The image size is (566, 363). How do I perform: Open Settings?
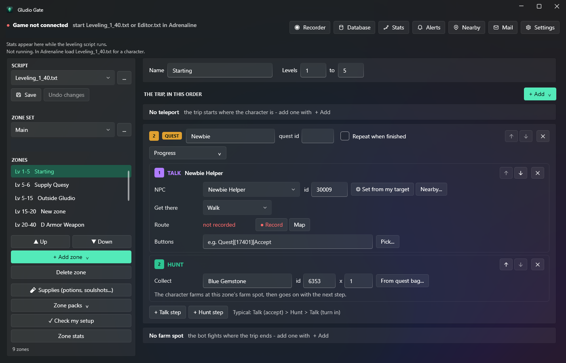click(540, 27)
